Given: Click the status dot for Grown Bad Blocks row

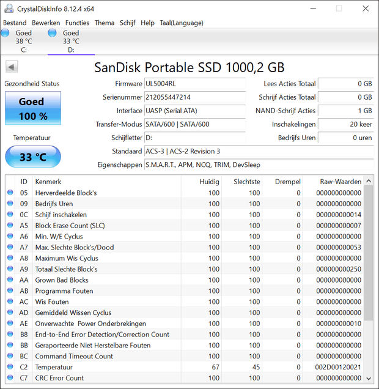Looking at the screenshot, I should pos(10,280).
